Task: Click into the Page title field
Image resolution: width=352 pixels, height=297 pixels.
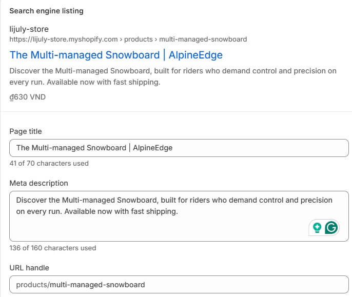Action: pyautogui.click(x=179, y=148)
